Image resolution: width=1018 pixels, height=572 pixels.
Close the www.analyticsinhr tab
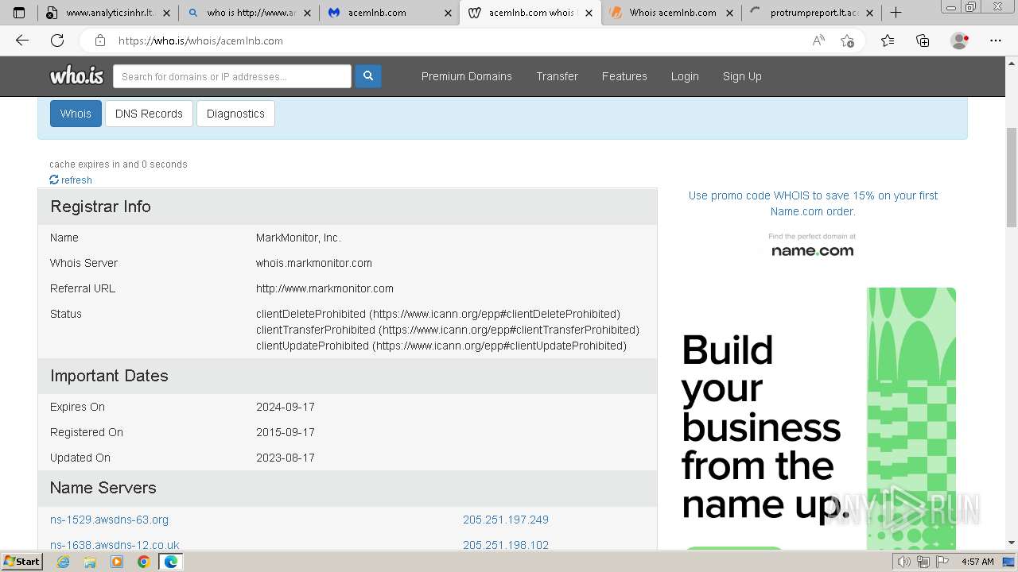pos(165,13)
